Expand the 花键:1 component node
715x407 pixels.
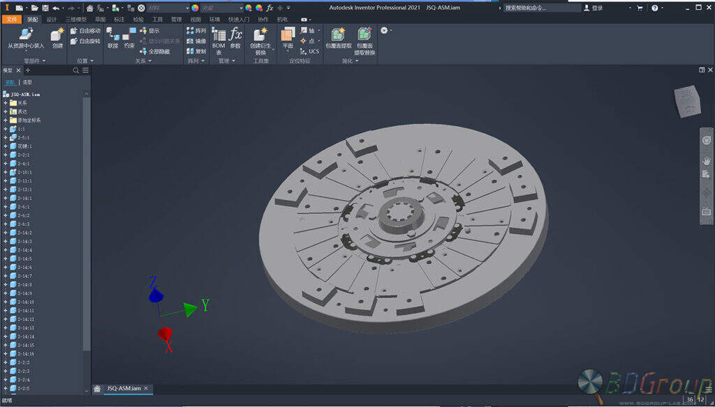tap(6, 146)
